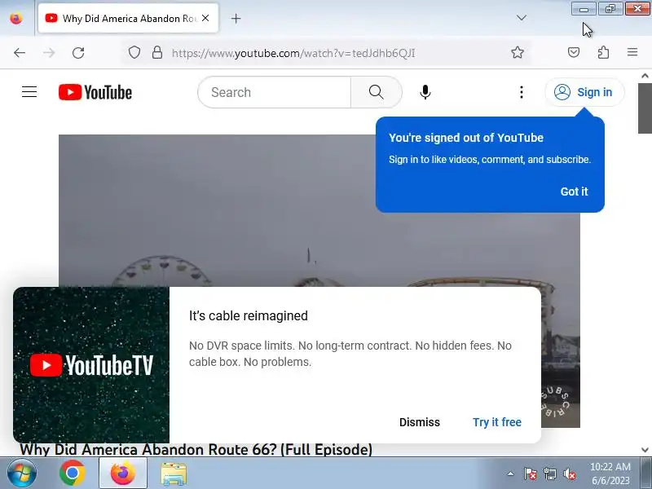
Task: Open YouTube settings three-dot menu
Action: (x=521, y=92)
